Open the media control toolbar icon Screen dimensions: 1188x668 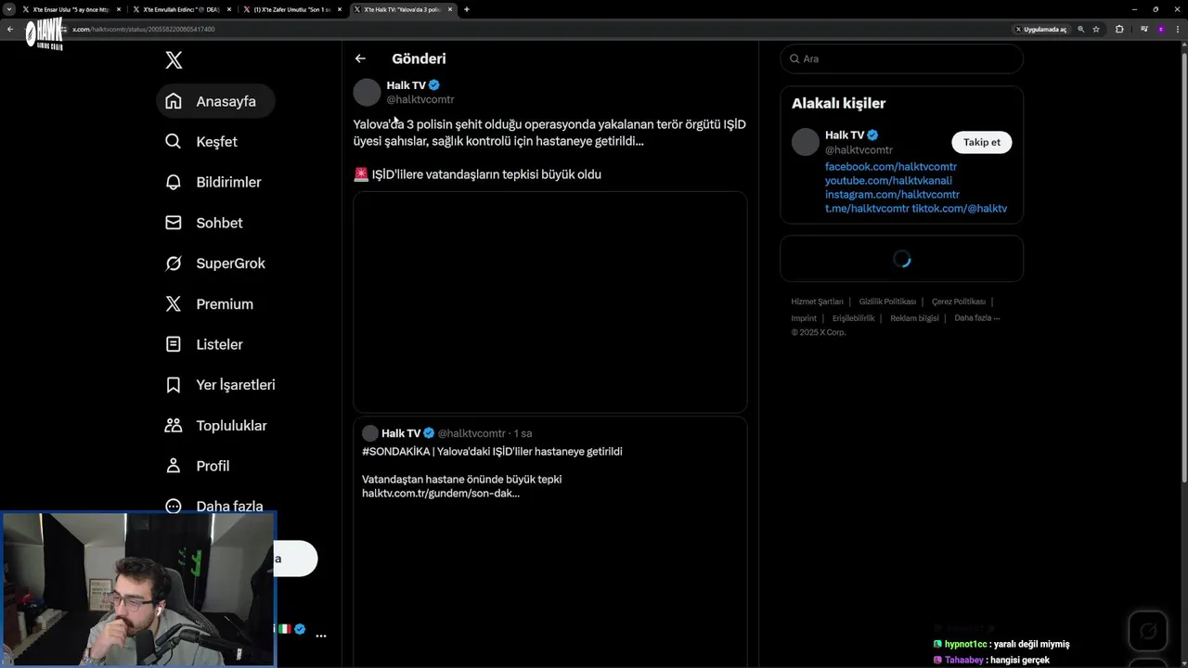click(1144, 29)
